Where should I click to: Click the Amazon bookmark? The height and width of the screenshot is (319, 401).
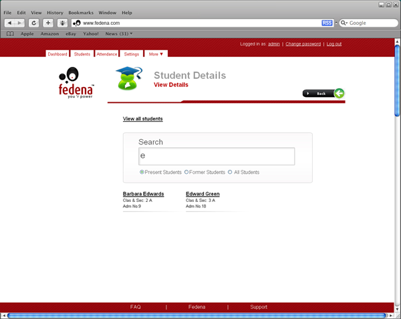tap(49, 33)
